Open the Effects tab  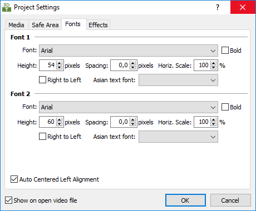(x=98, y=25)
